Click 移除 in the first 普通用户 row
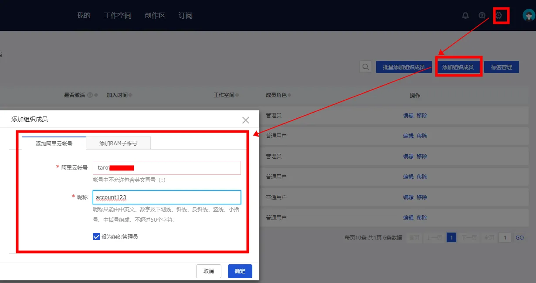Screen dimensions: 536x283 [x=422, y=136]
